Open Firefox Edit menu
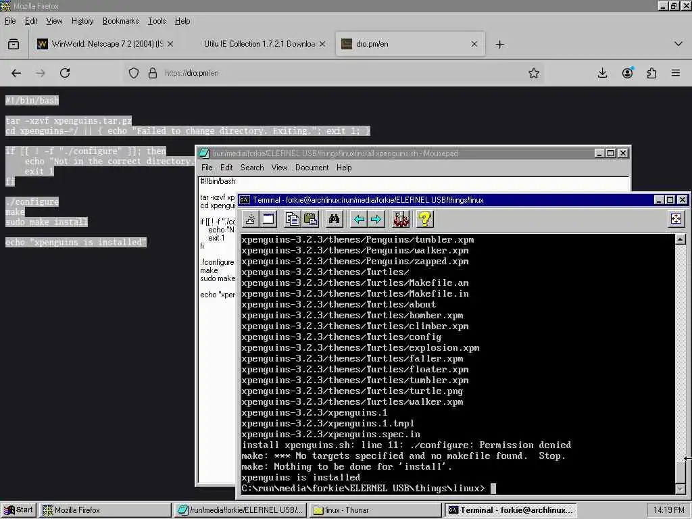Screen dimensions: 692x519 [31, 21]
